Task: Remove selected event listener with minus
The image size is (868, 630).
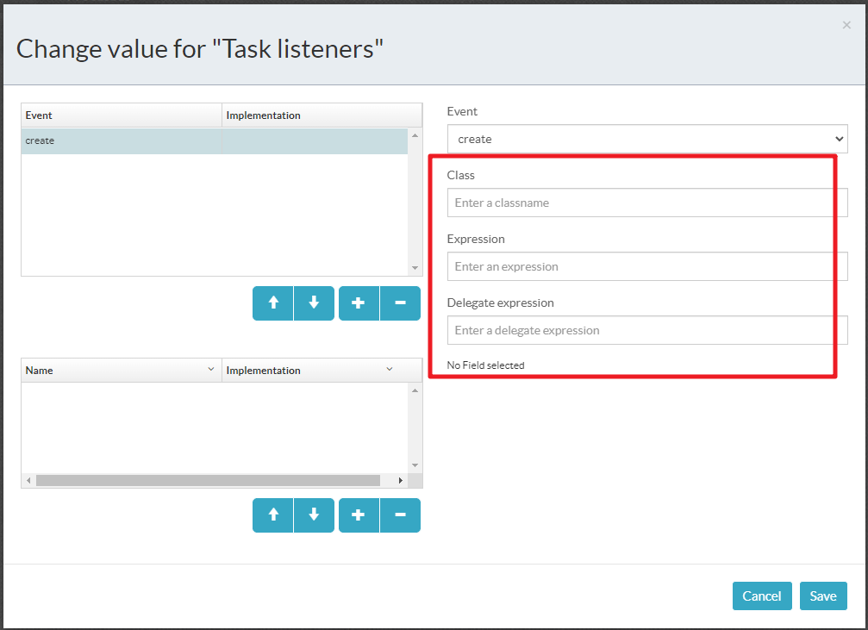Action: point(400,303)
